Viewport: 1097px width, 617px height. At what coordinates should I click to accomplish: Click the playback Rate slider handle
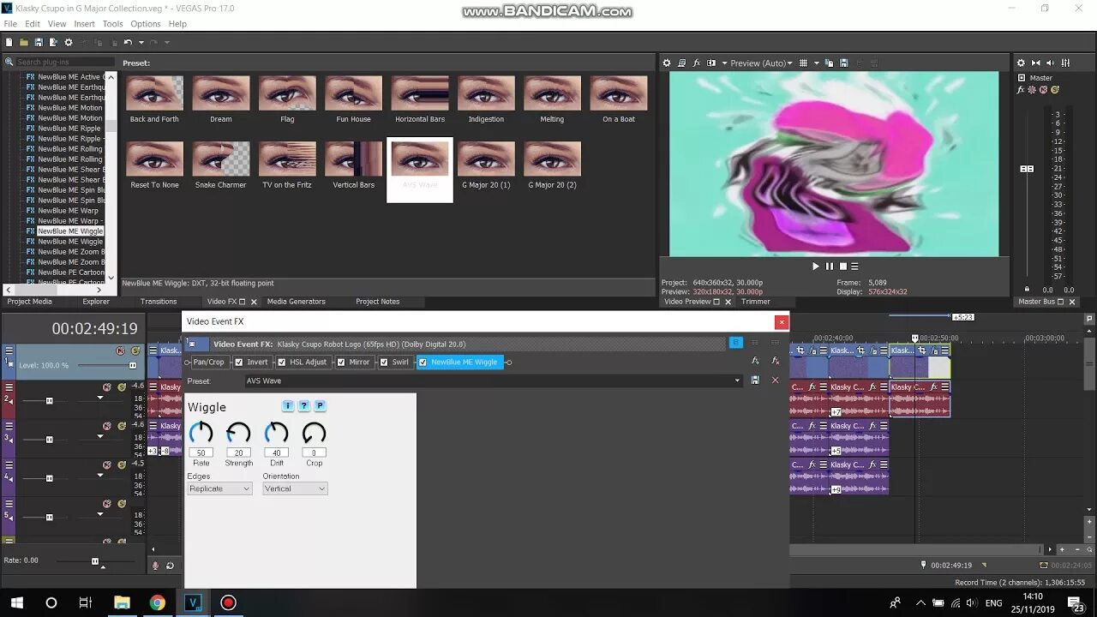(x=95, y=560)
